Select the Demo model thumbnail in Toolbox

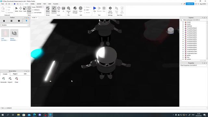[14, 33]
